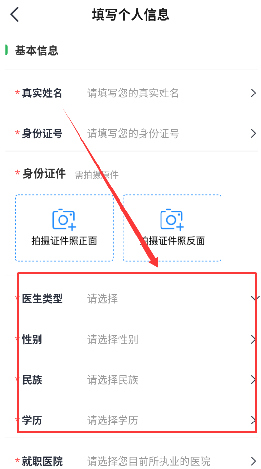Image resolution: width=261 pixels, height=469 pixels.
Task: Open the 拍摄证件照反面 upload box
Action: tap(172, 228)
